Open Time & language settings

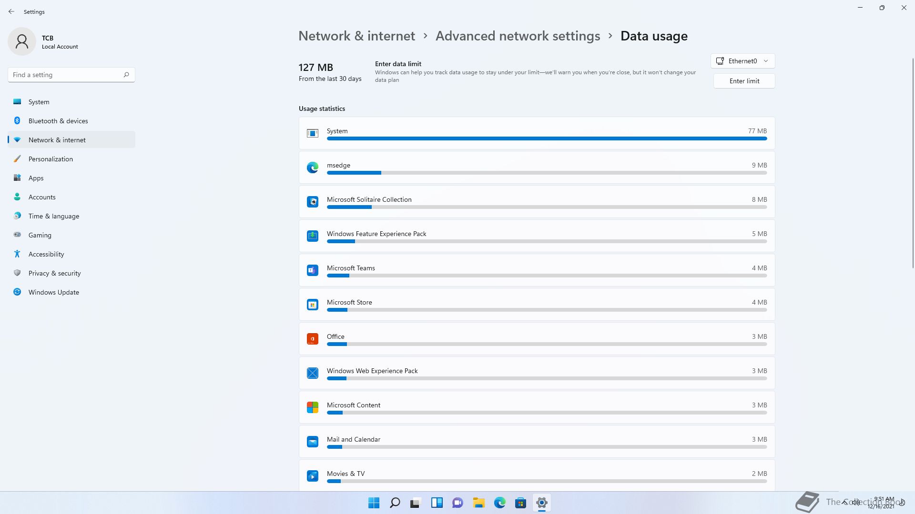[71, 216]
